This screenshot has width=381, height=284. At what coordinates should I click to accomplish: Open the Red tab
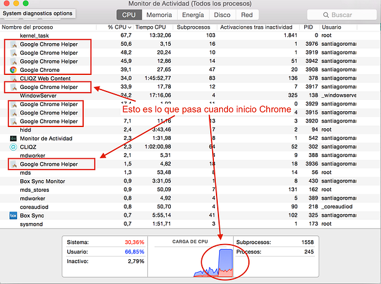pyautogui.click(x=247, y=15)
